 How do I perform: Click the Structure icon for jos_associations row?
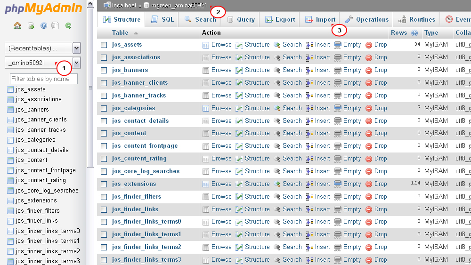tap(239, 57)
